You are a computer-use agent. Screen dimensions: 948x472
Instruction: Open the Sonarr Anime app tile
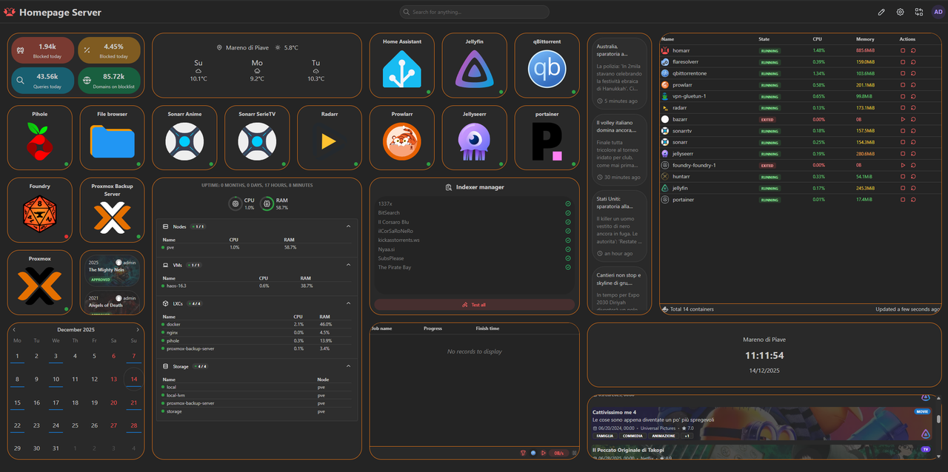(x=184, y=138)
